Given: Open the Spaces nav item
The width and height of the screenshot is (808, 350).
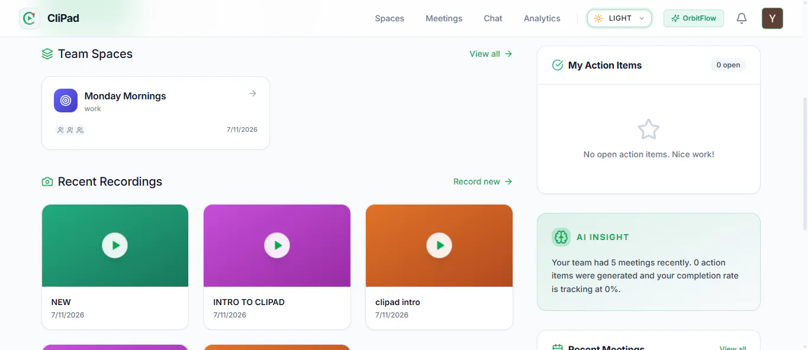Looking at the screenshot, I should click(x=389, y=18).
